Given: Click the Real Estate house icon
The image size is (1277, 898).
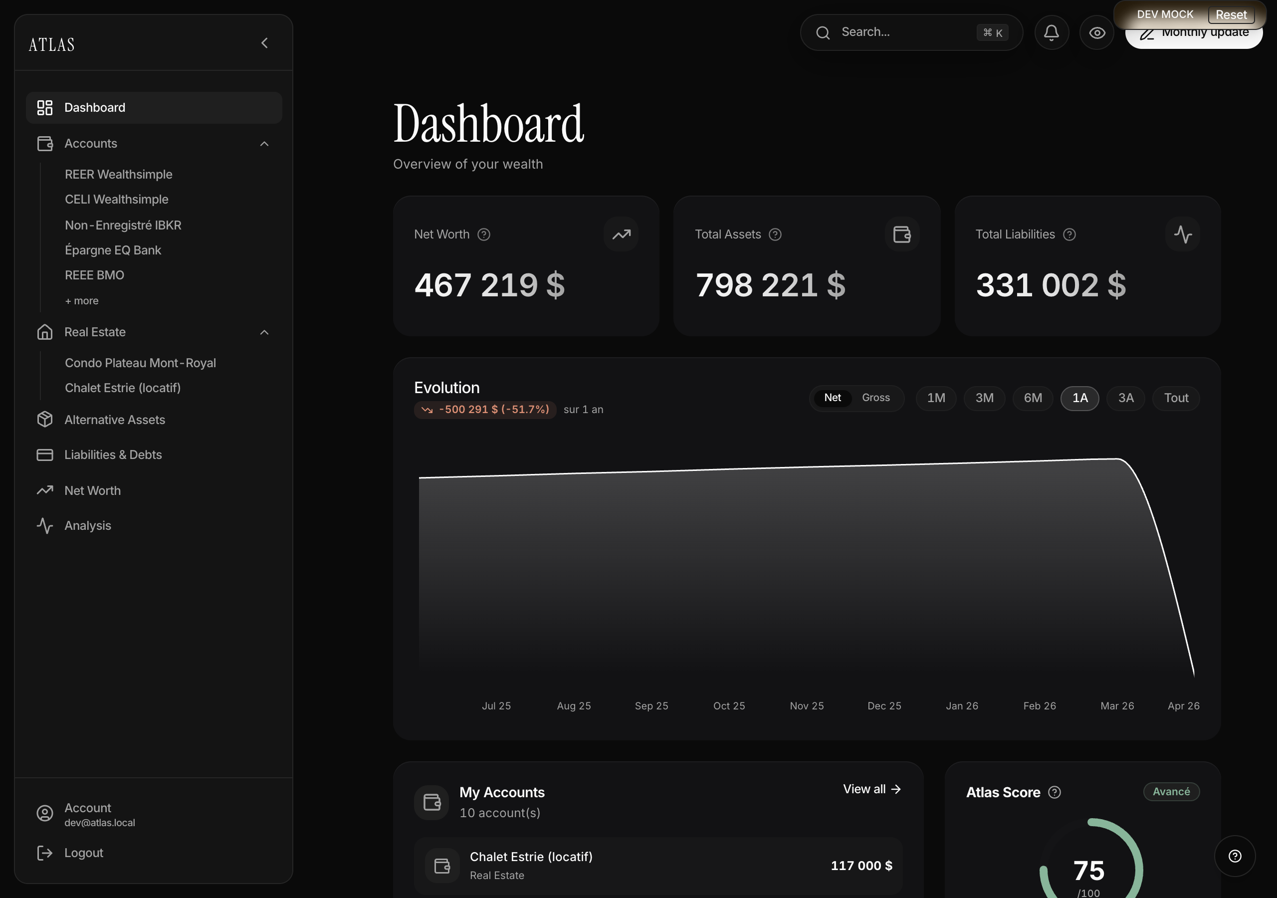Looking at the screenshot, I should (44, 332).
